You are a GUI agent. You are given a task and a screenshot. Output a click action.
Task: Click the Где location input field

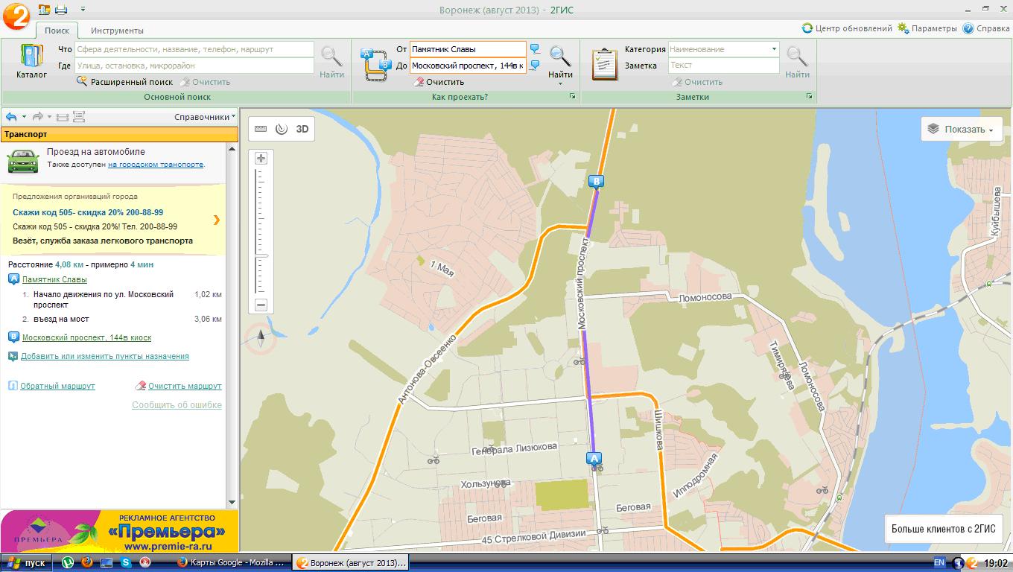pyautogui.click(x=194, y=66)
